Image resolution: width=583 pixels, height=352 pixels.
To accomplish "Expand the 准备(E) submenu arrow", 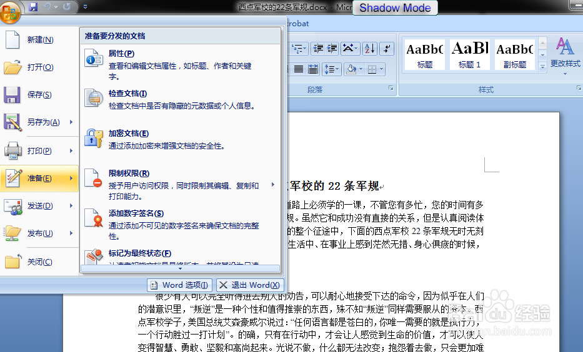I will (71, 178).
